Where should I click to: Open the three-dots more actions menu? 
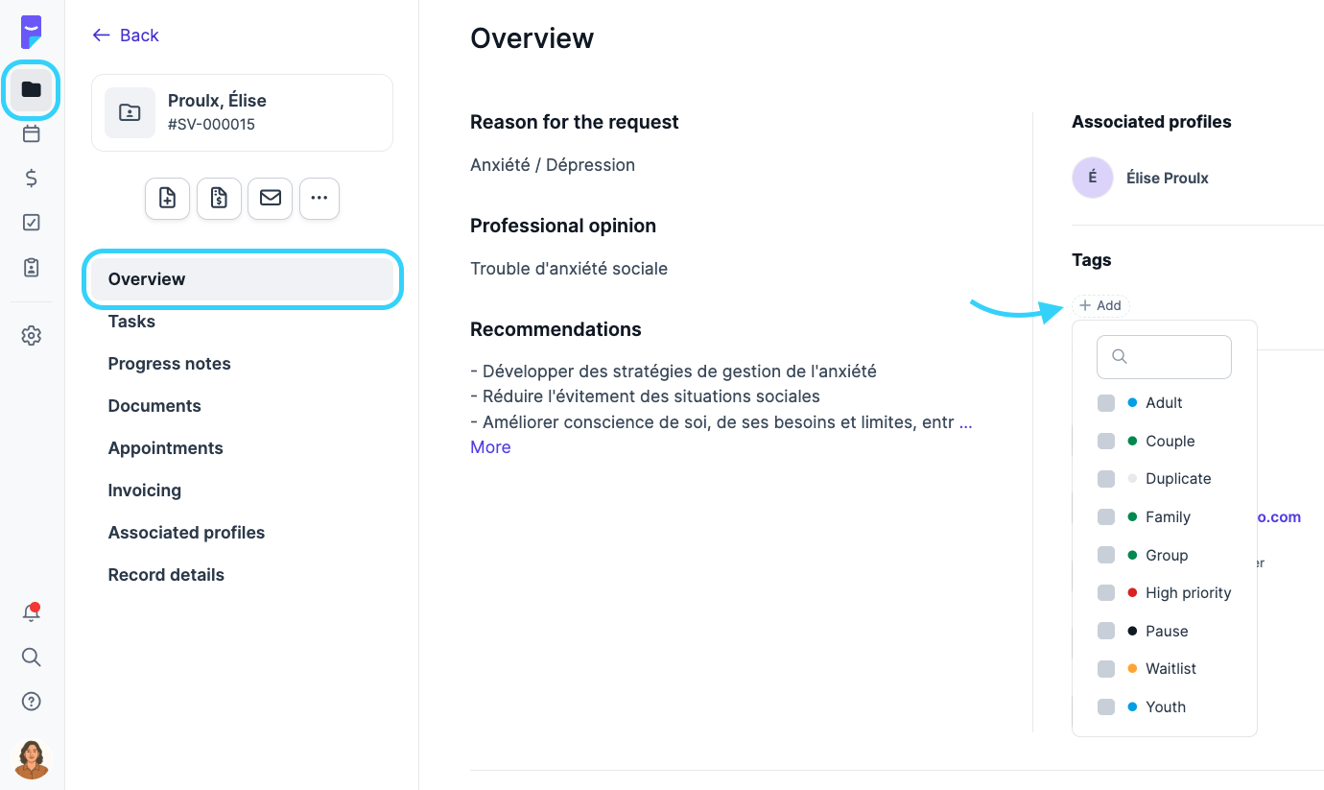point(319,199)
